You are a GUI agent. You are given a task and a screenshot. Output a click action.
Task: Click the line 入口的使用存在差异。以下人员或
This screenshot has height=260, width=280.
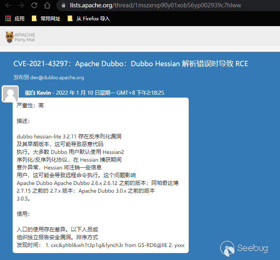coord(57,230)
